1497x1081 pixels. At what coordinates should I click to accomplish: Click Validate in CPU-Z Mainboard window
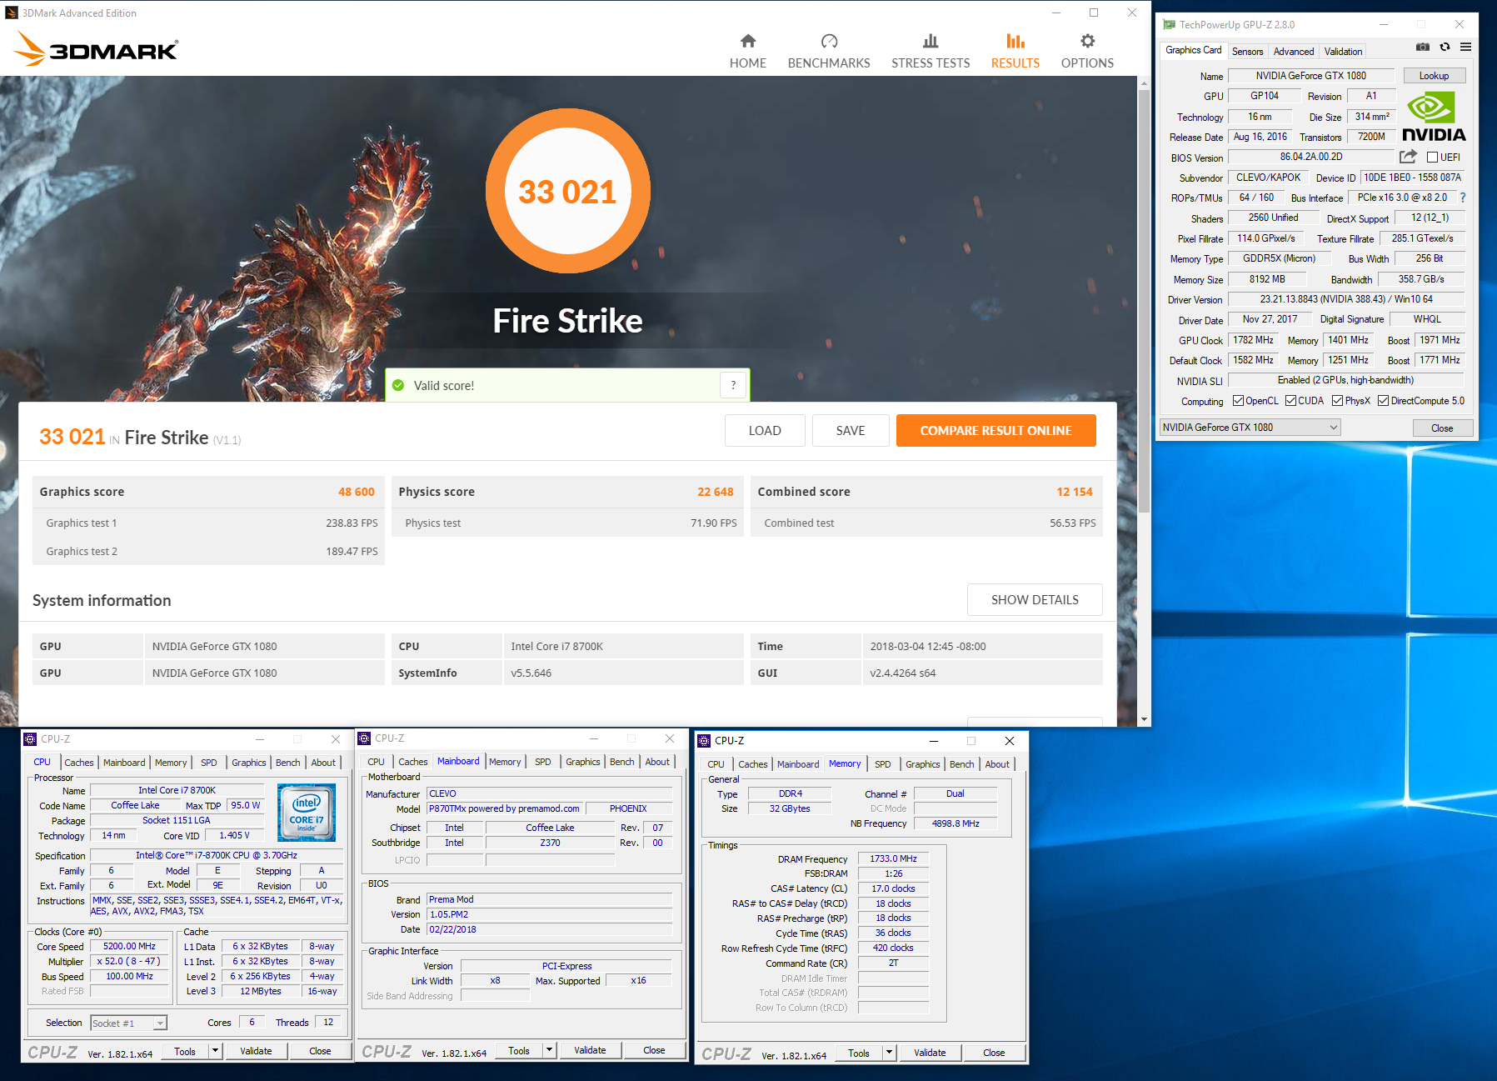(x=590, y=1050)
